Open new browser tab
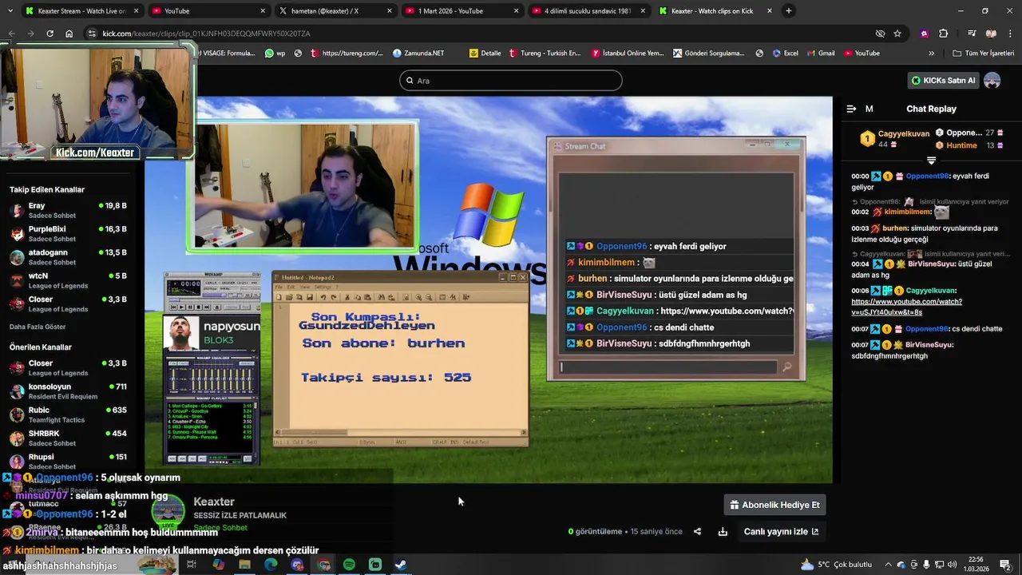This screenshot has height=575, width=1022. pos(789,10)
